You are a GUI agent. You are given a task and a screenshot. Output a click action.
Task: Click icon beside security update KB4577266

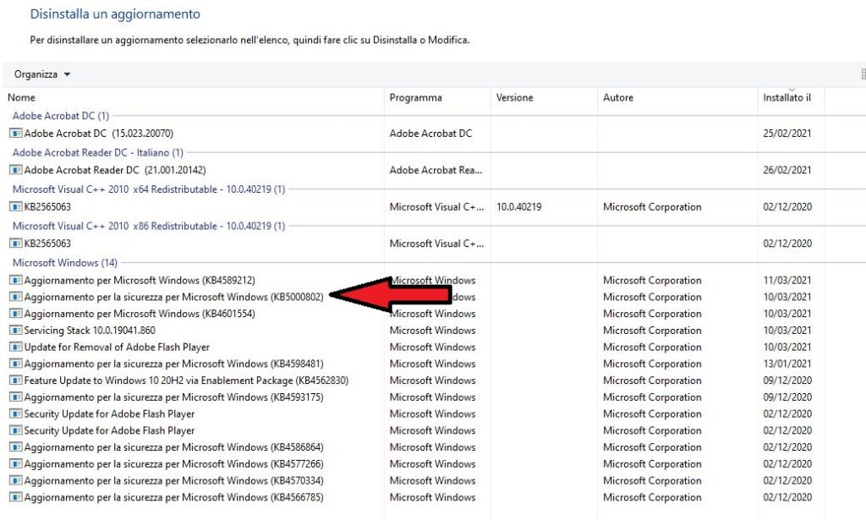click(16, 464)
